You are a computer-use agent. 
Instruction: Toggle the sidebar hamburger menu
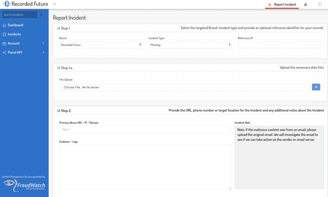click(54, 4)
